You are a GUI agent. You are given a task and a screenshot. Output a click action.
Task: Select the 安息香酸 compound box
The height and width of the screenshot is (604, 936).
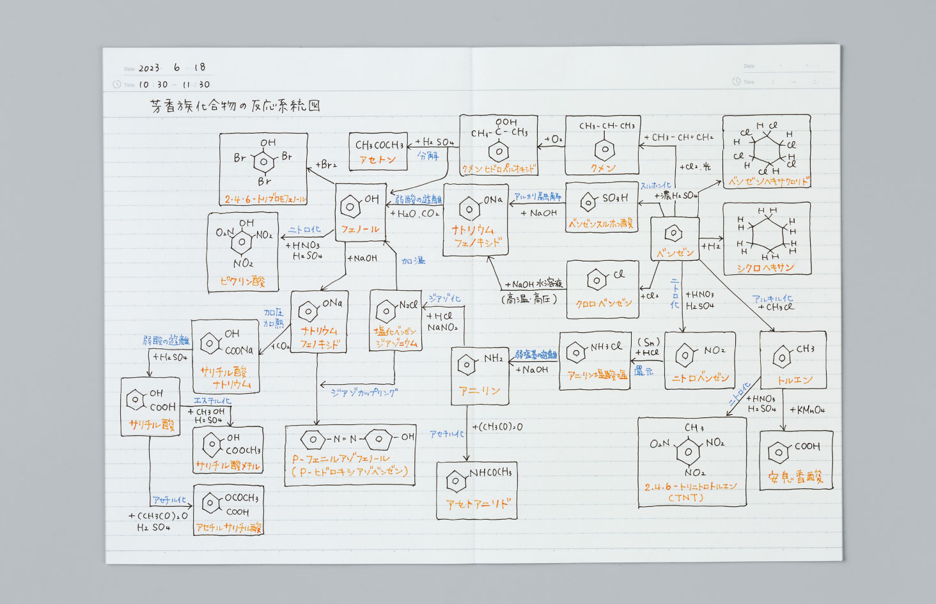pos(796,460)
